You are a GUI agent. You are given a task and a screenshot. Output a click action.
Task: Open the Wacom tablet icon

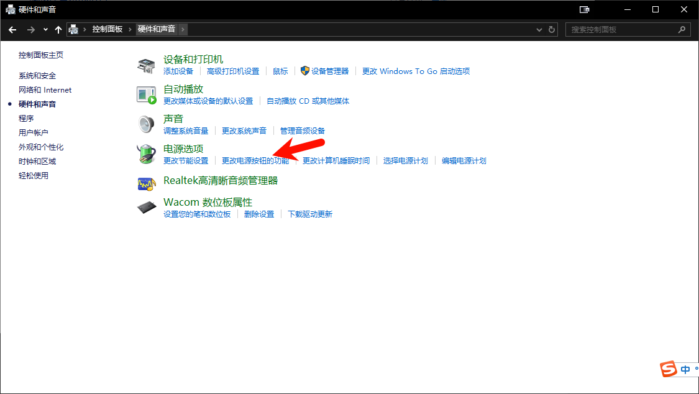click(x=147, y=207)
